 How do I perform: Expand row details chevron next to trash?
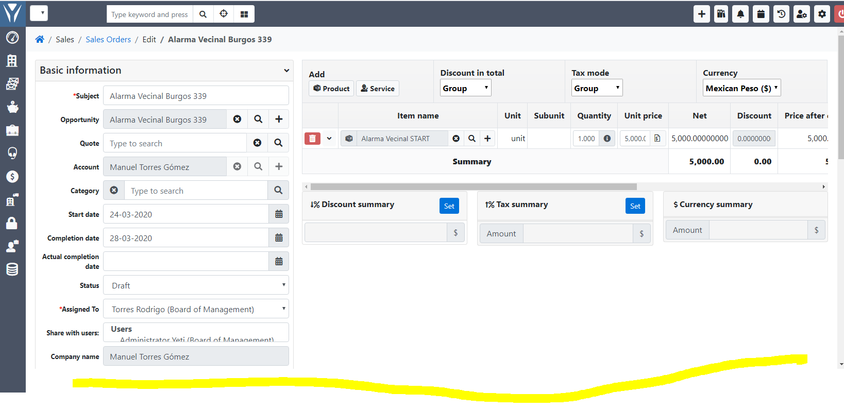coord(329,138)
